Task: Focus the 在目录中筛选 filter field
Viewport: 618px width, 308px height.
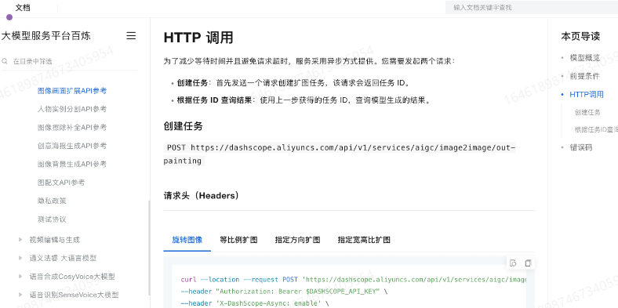Action: tap(69, 61)
